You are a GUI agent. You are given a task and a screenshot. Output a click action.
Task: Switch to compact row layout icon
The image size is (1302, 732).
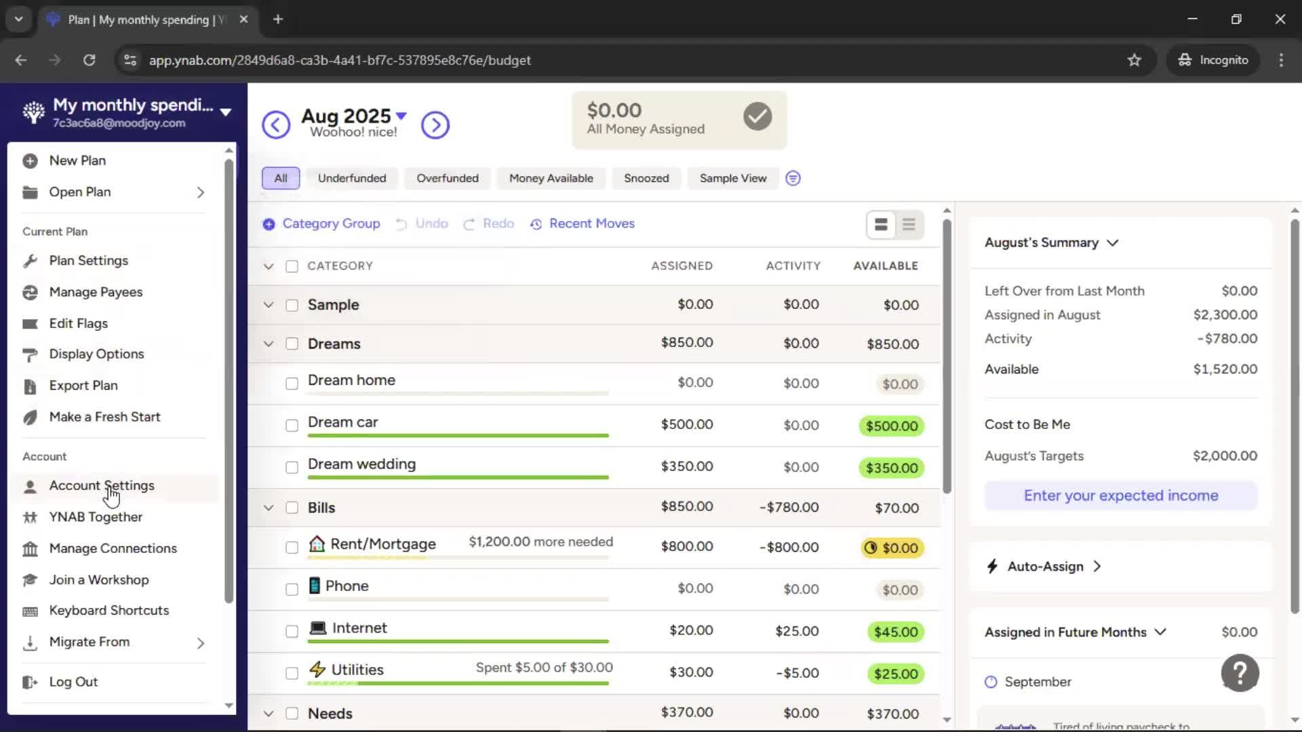tap(909, 224)
